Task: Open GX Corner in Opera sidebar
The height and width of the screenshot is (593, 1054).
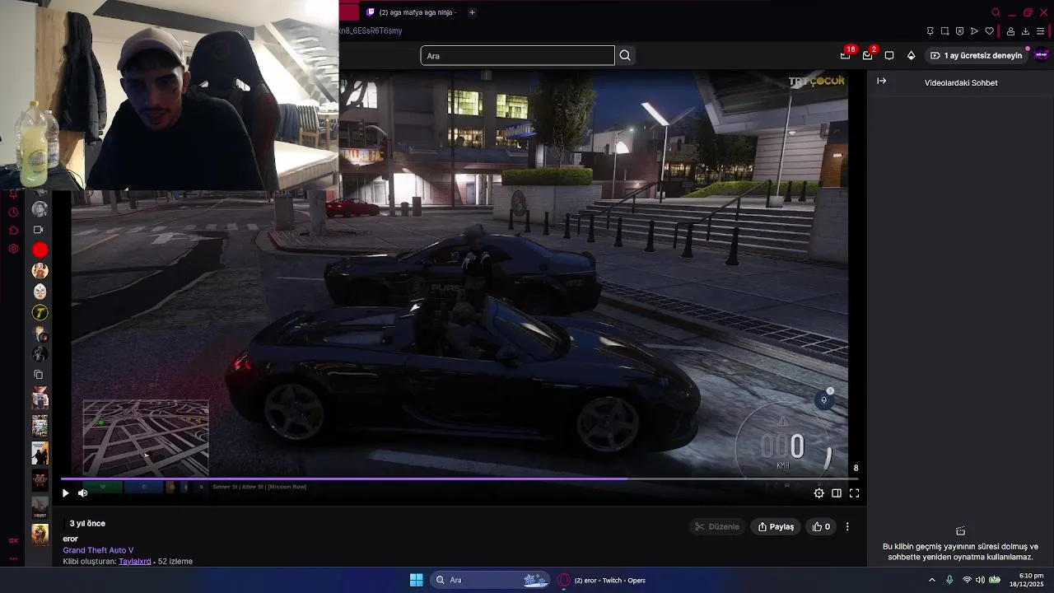Action: tap(13, 541)
